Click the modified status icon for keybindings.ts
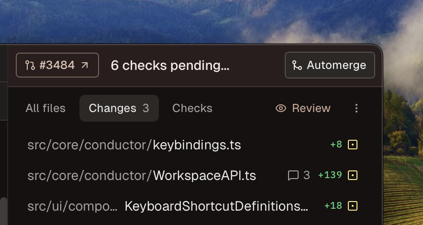The height and width of the screenshot is (225, 423). point(353,145)
